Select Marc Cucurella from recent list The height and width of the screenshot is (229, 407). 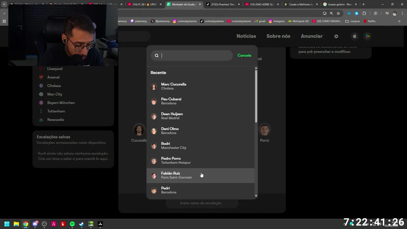tap(201, 86)
